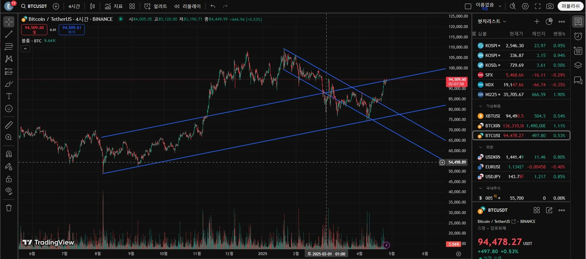Open the emoji and stickers tool

click(x=9, y=108)
